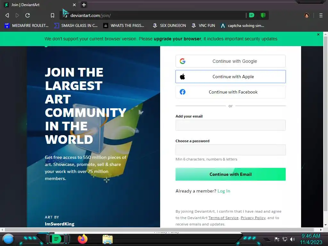Image resolution: width=328 pixels, height=246 pixels.
Task: Open the Start orb in taskbar
Action: pyautogui.click(x=8, y=239)
